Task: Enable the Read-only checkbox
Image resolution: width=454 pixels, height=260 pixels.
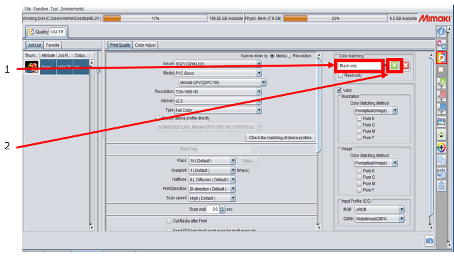Action: click(341, 75)
